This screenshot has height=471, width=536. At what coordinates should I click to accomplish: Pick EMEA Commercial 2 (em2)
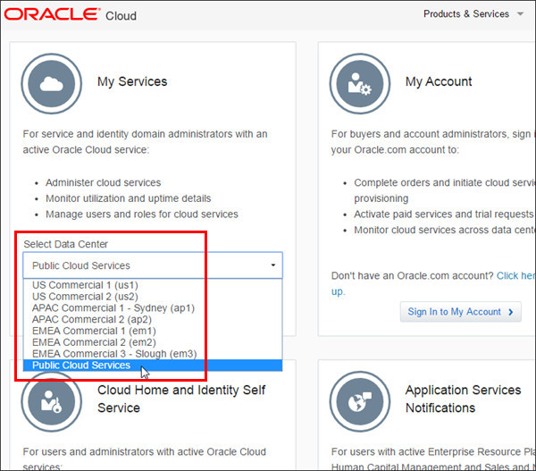(153, 342)
